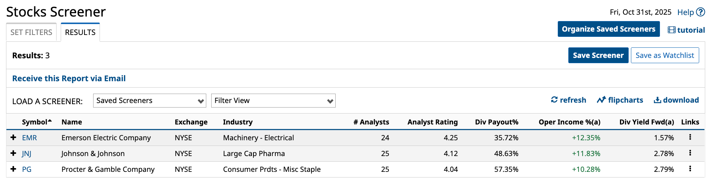Image resolution: width=712 pixels, height=182 pixels.
Task: Open the Saved Screeners dropdown
Action: [x=149, y=101]
